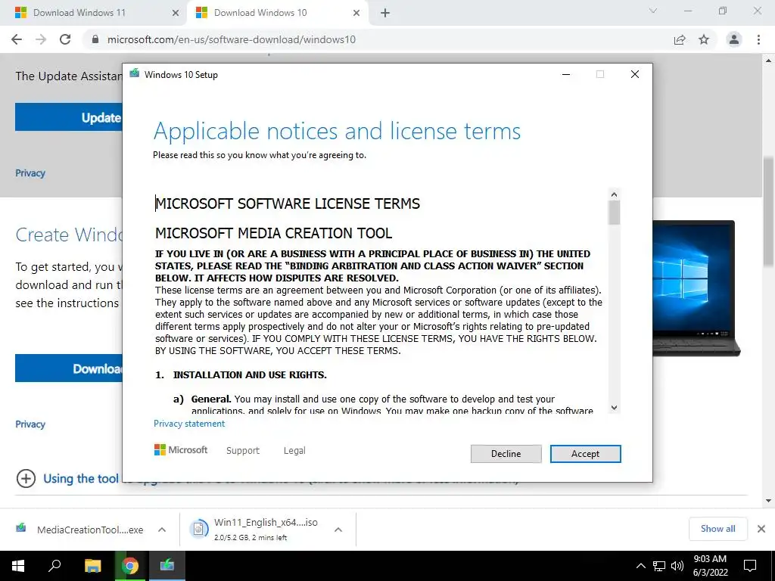Click the MICROSOFT SOFTWARE LICENSE TERMS heading
Viewport: 775px width, 581px height.
coord(288,204)
